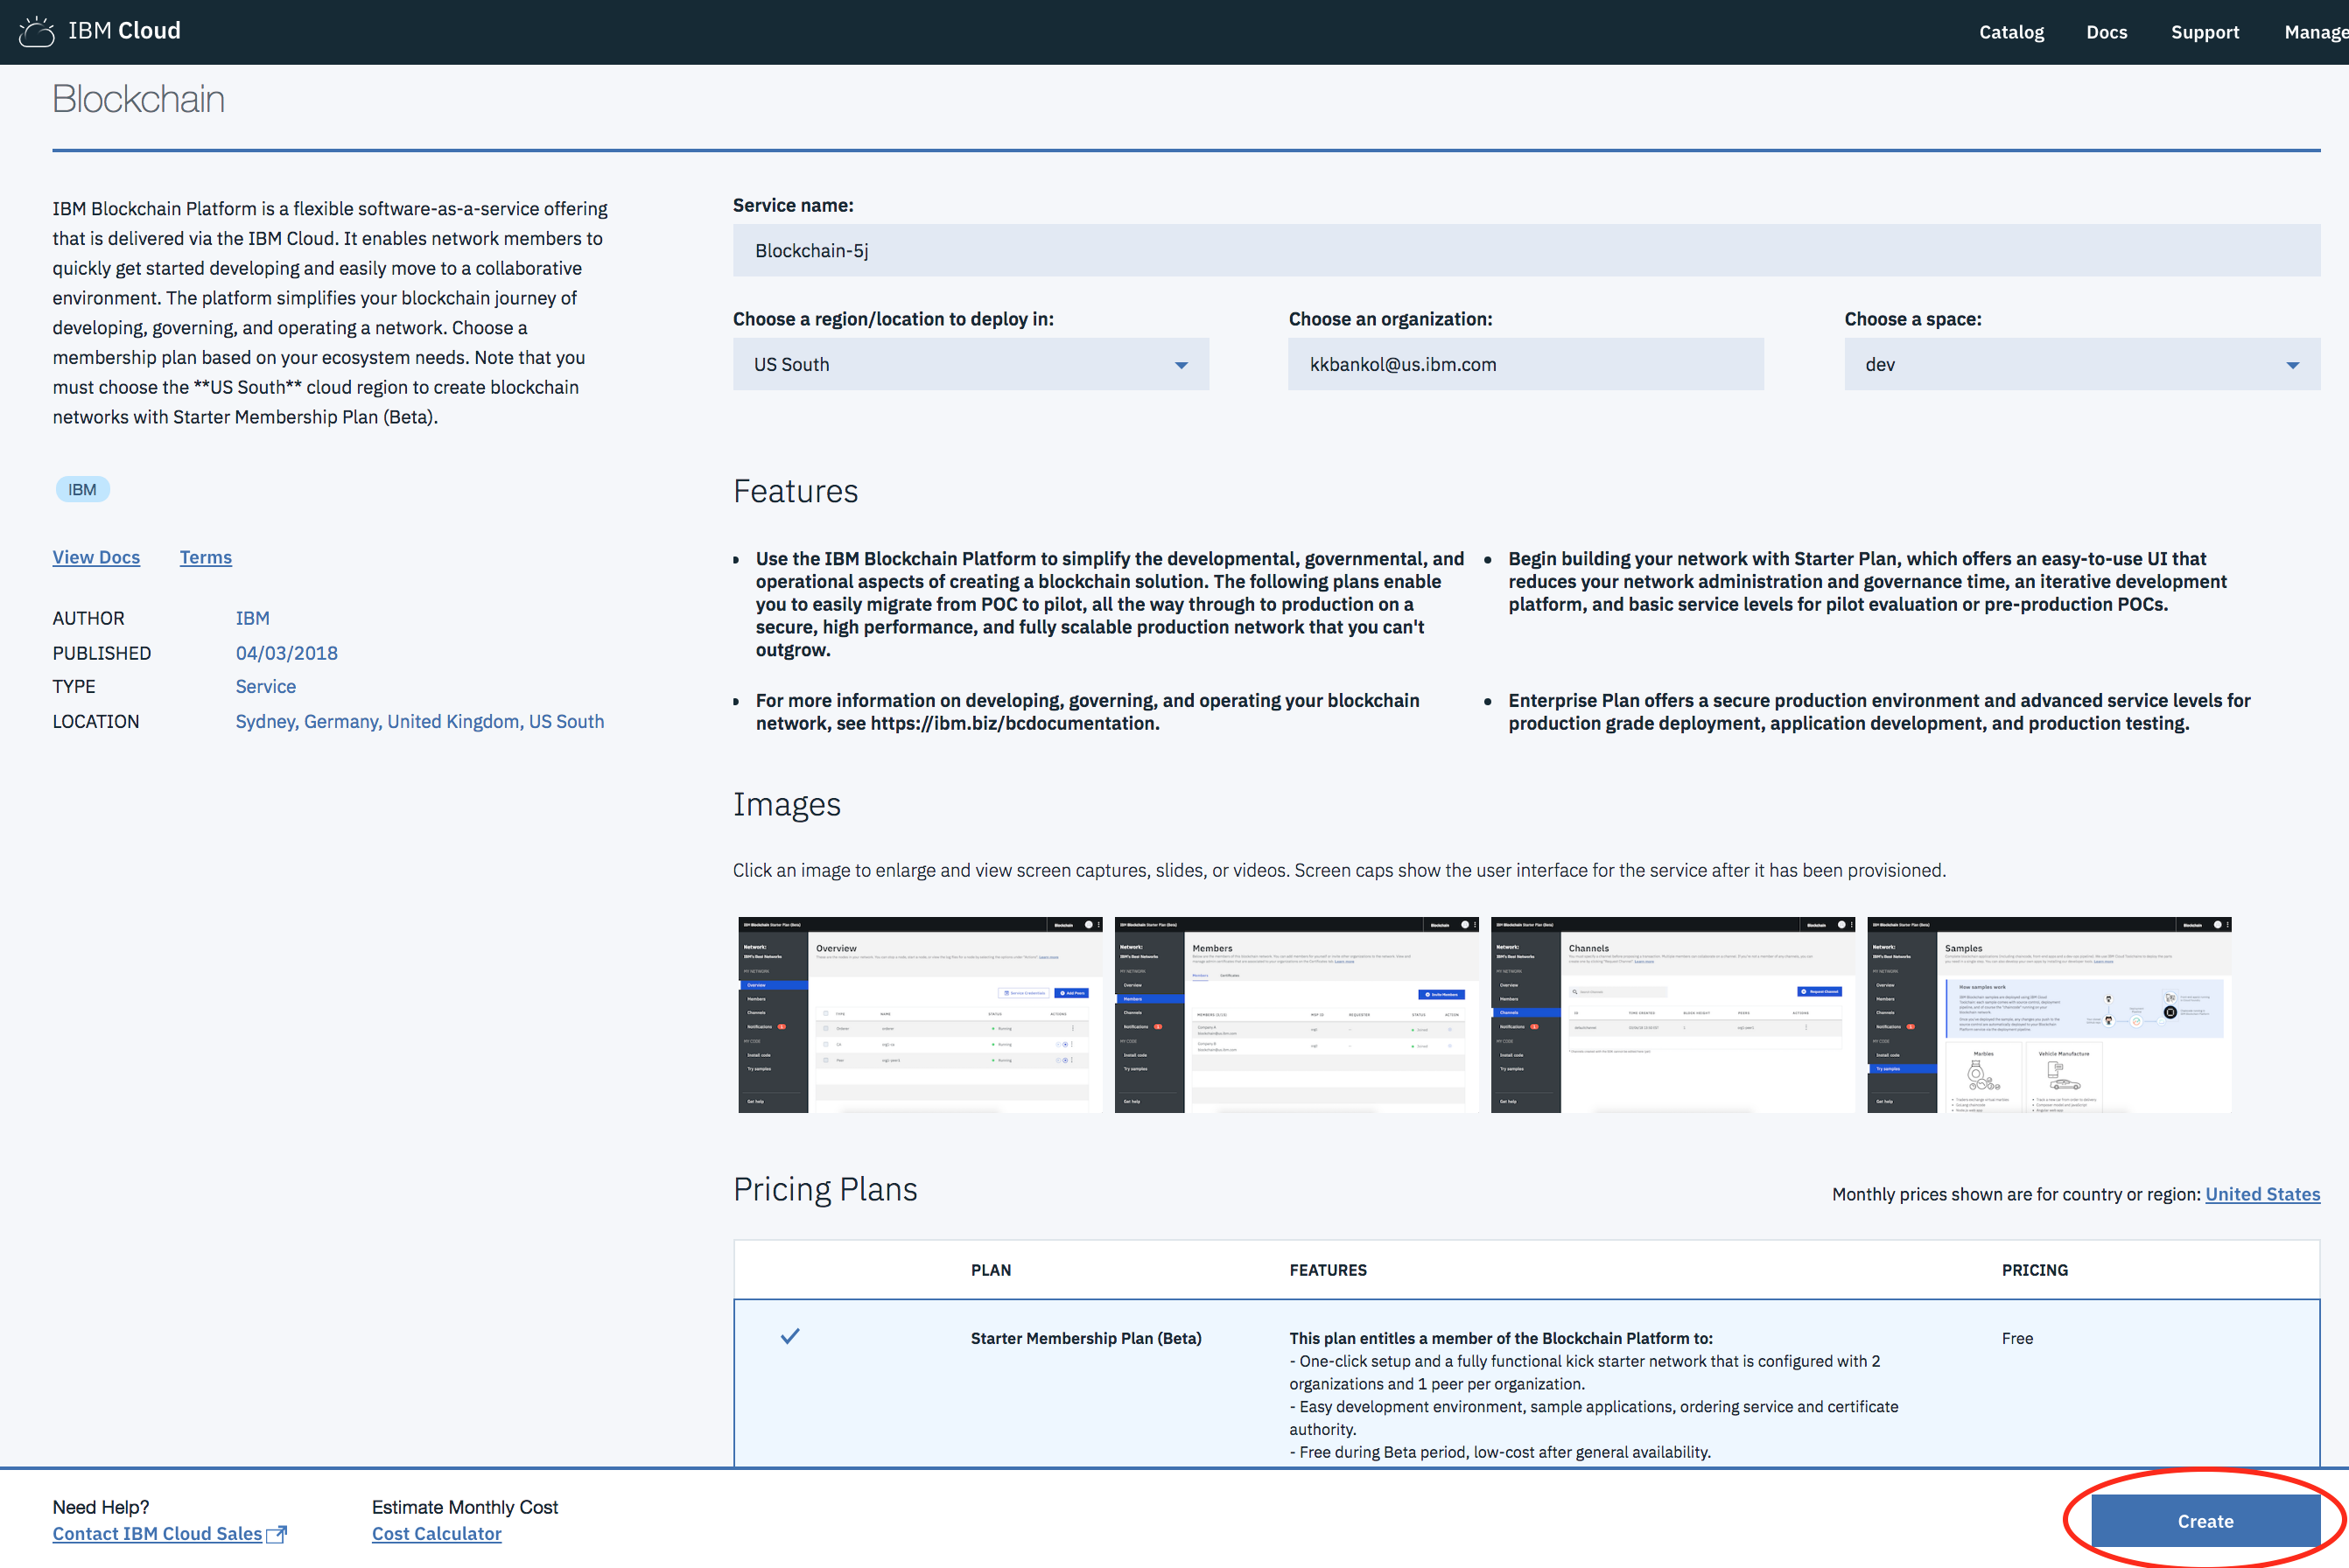Click the PRICING column header
Viewport: 2349px width, 1568px height.
point(2035,1270)
